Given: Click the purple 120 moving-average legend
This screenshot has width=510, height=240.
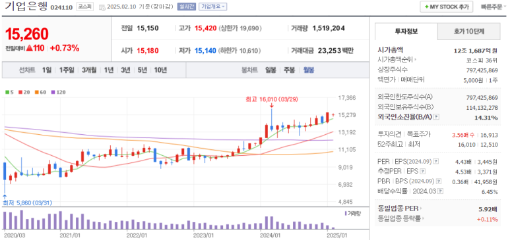Looking at the screenshot, I should [58, 92].
